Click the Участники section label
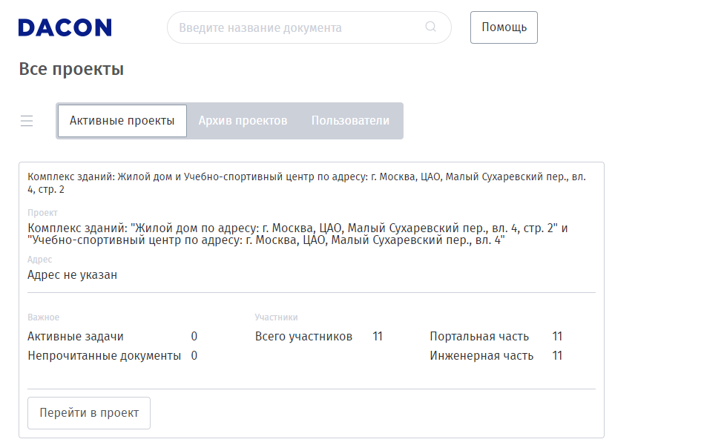The width and height of the screenshot is (704, 445). click(276, 317)
